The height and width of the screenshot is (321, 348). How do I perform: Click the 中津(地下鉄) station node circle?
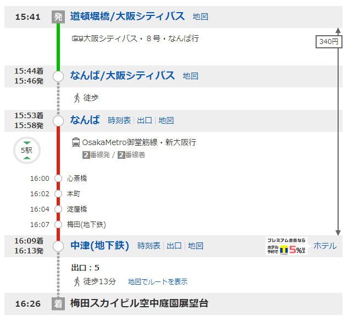point(58,246)
